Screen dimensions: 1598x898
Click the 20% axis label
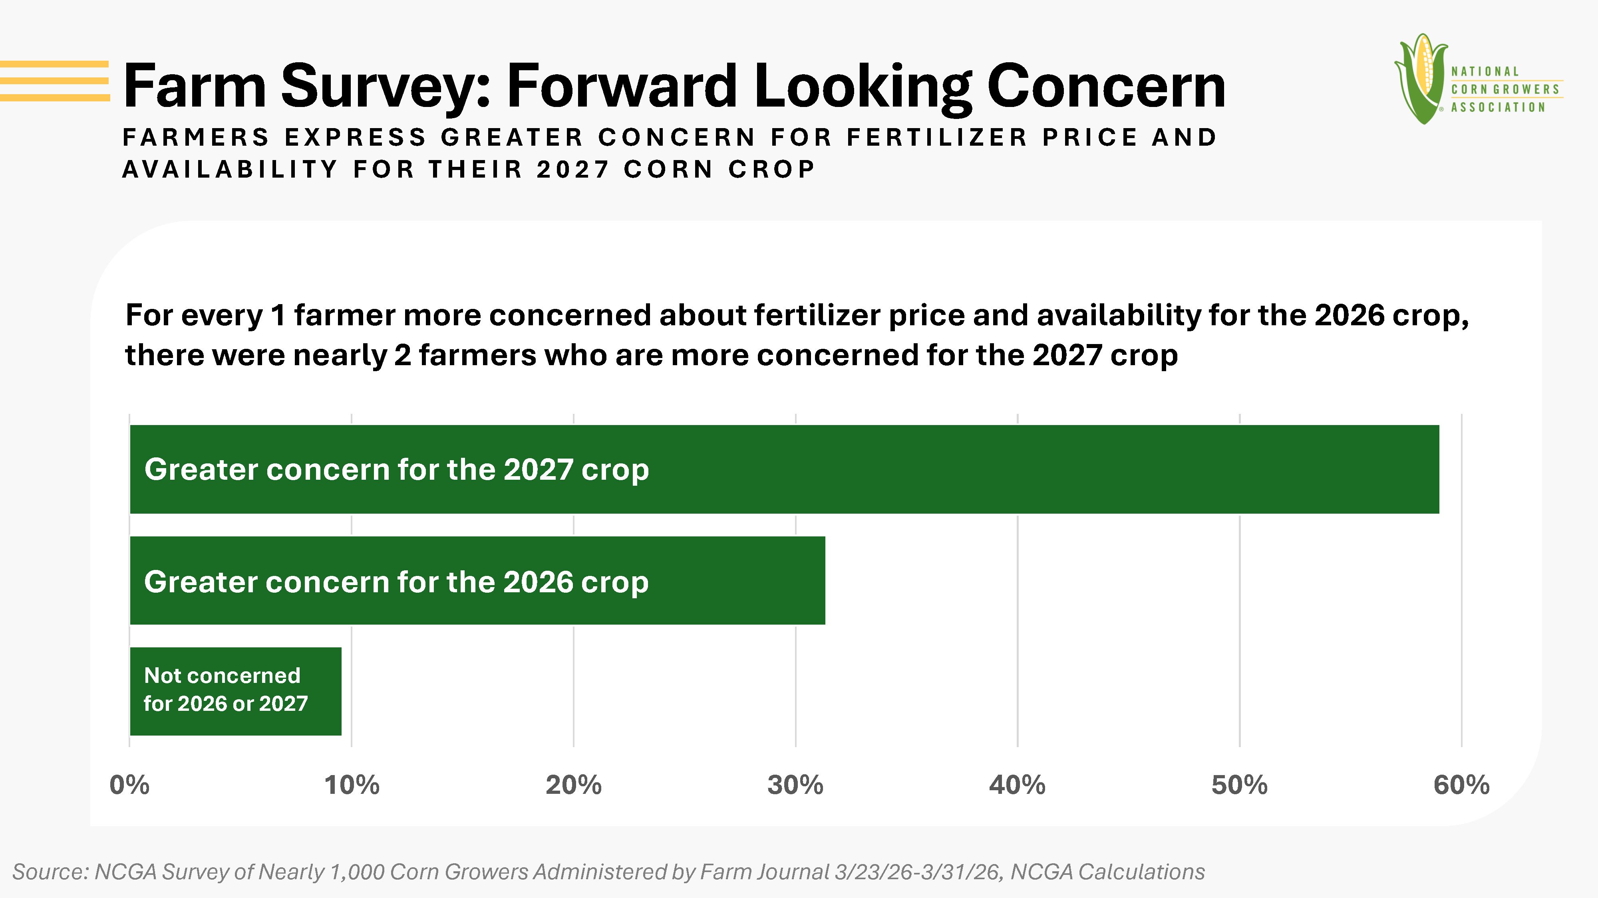[x=573, y=785]
